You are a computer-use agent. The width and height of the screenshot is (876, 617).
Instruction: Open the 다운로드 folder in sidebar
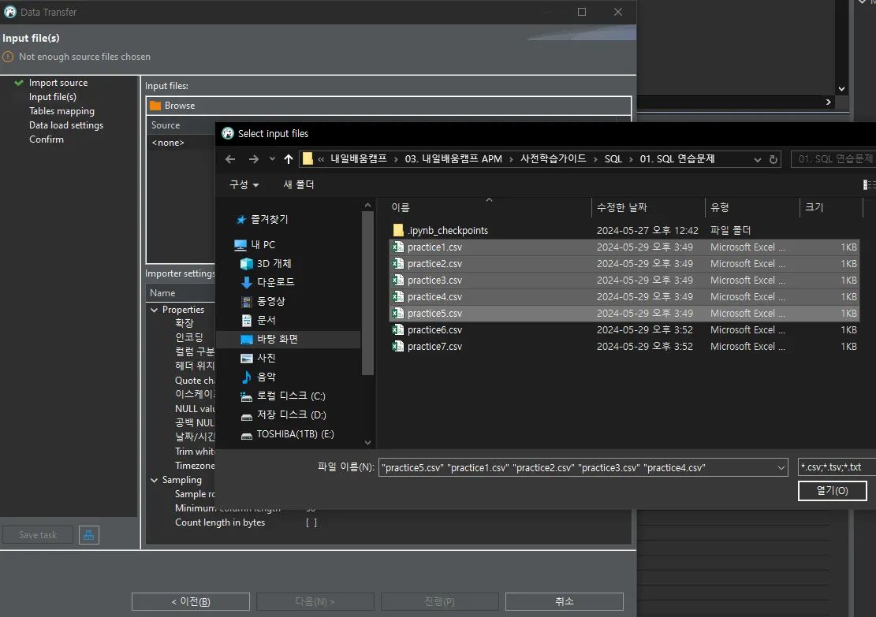coord(275,282)
